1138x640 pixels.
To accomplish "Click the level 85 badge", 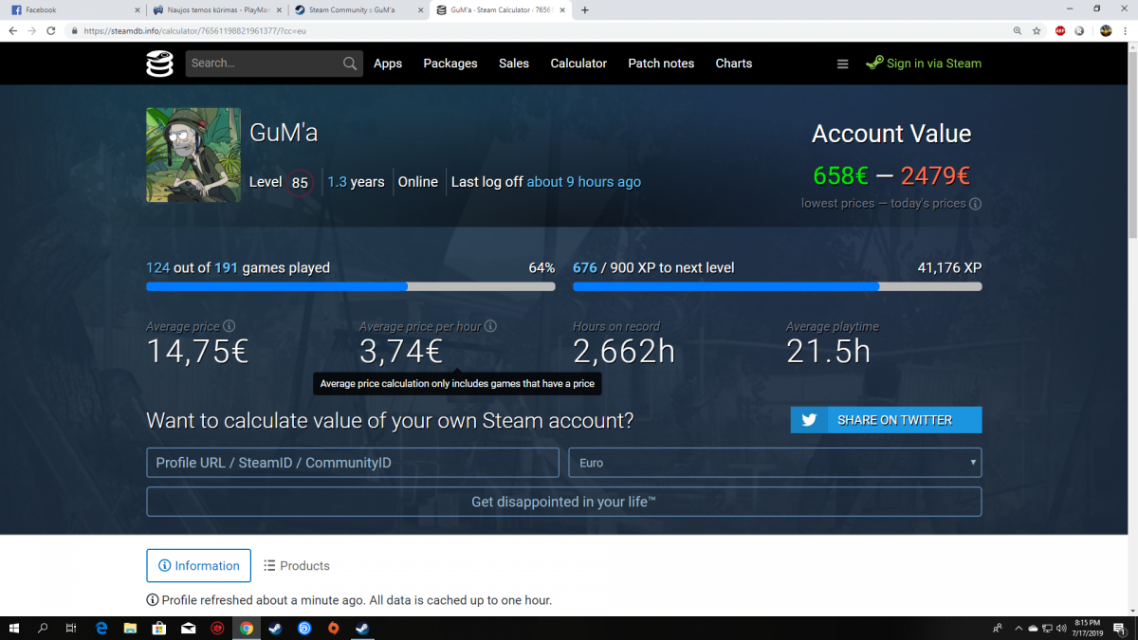I will [300, 183].
